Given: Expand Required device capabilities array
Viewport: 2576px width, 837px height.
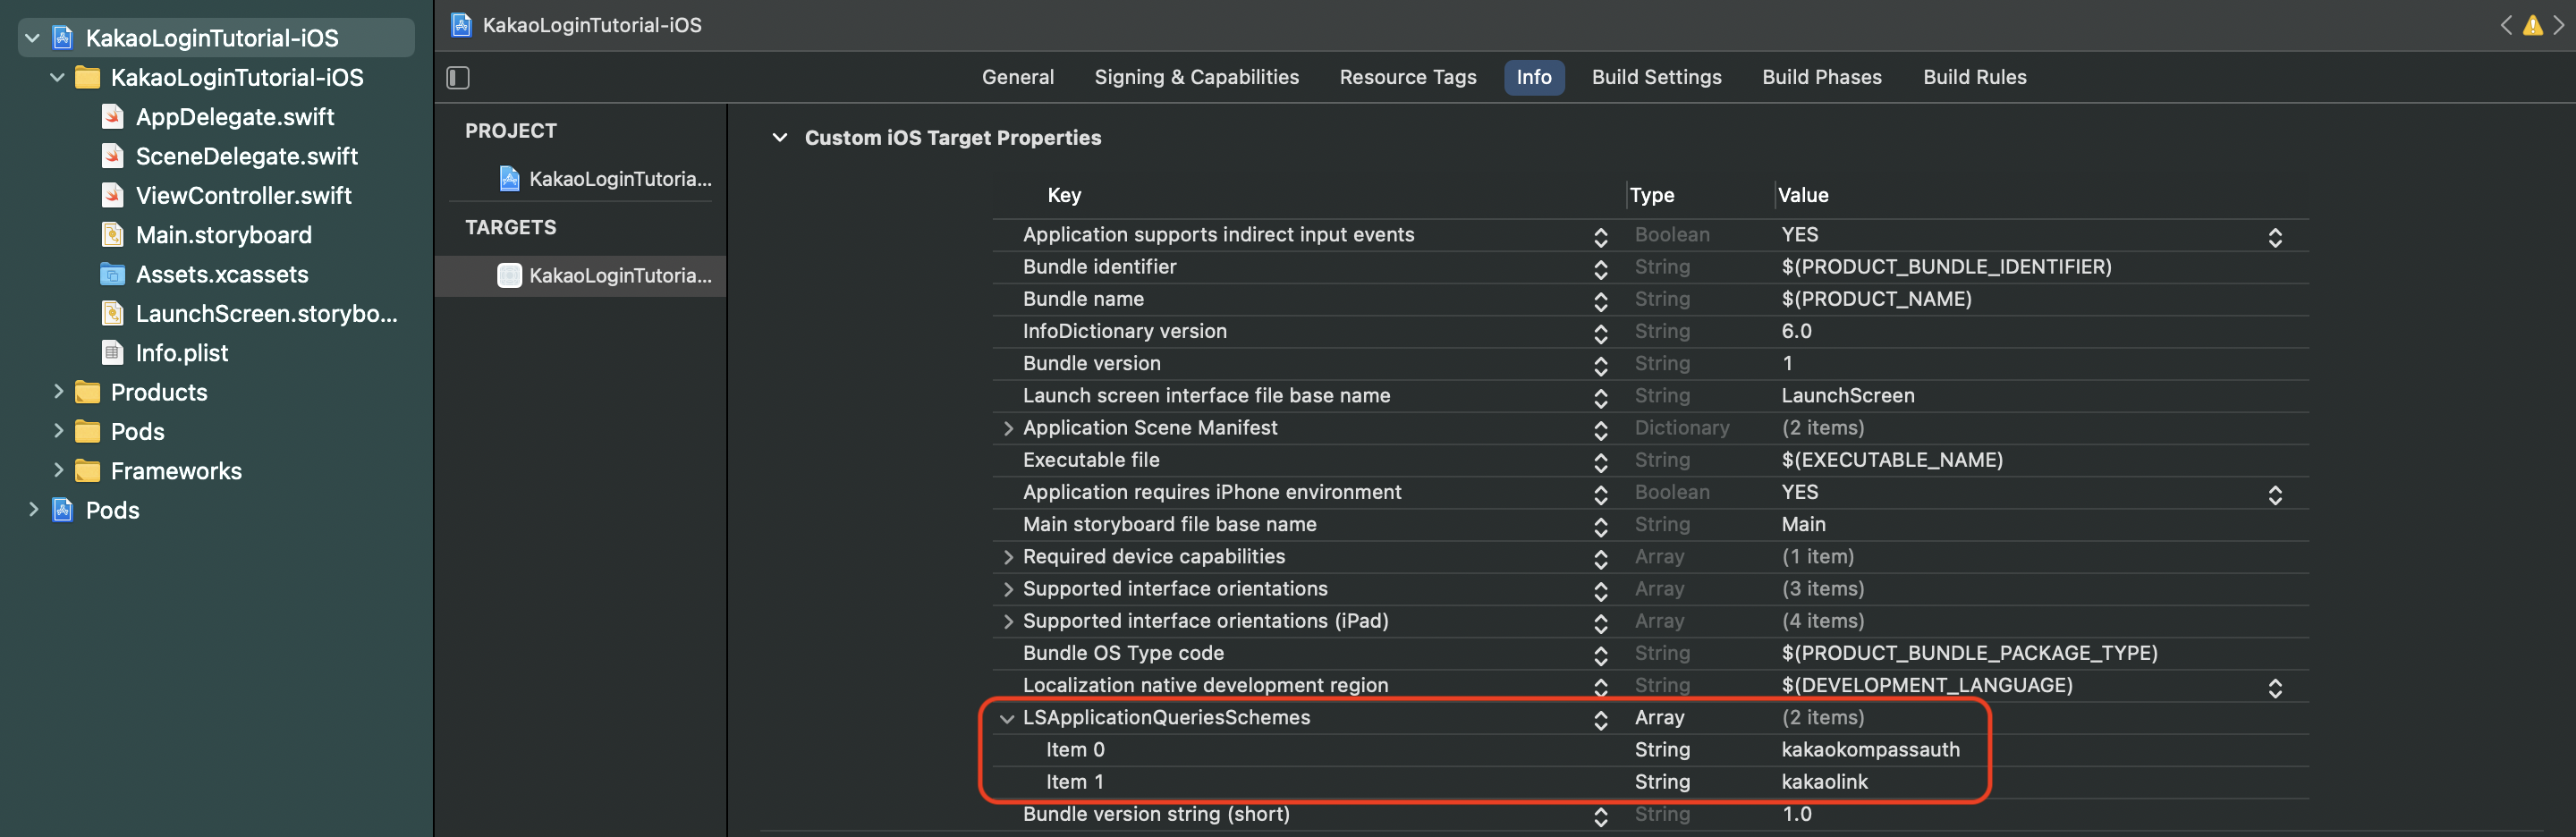Looking at the screenshot, I should click(x=1008, y=557).
